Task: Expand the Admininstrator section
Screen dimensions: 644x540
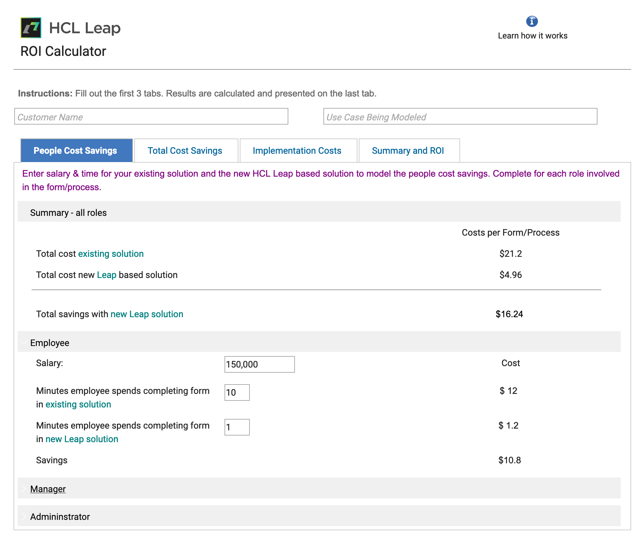Action: [319, 516]
